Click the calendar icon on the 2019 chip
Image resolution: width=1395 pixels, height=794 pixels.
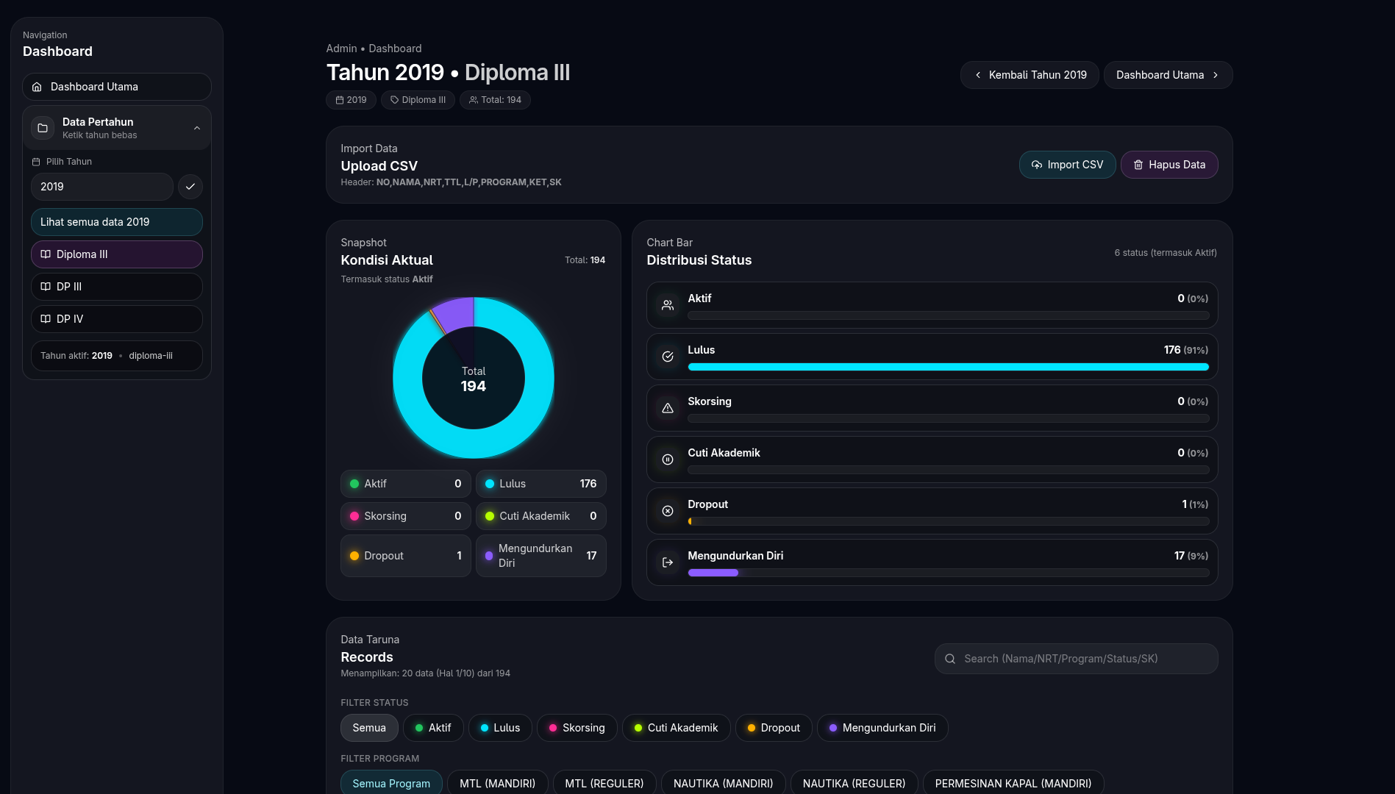340,100
